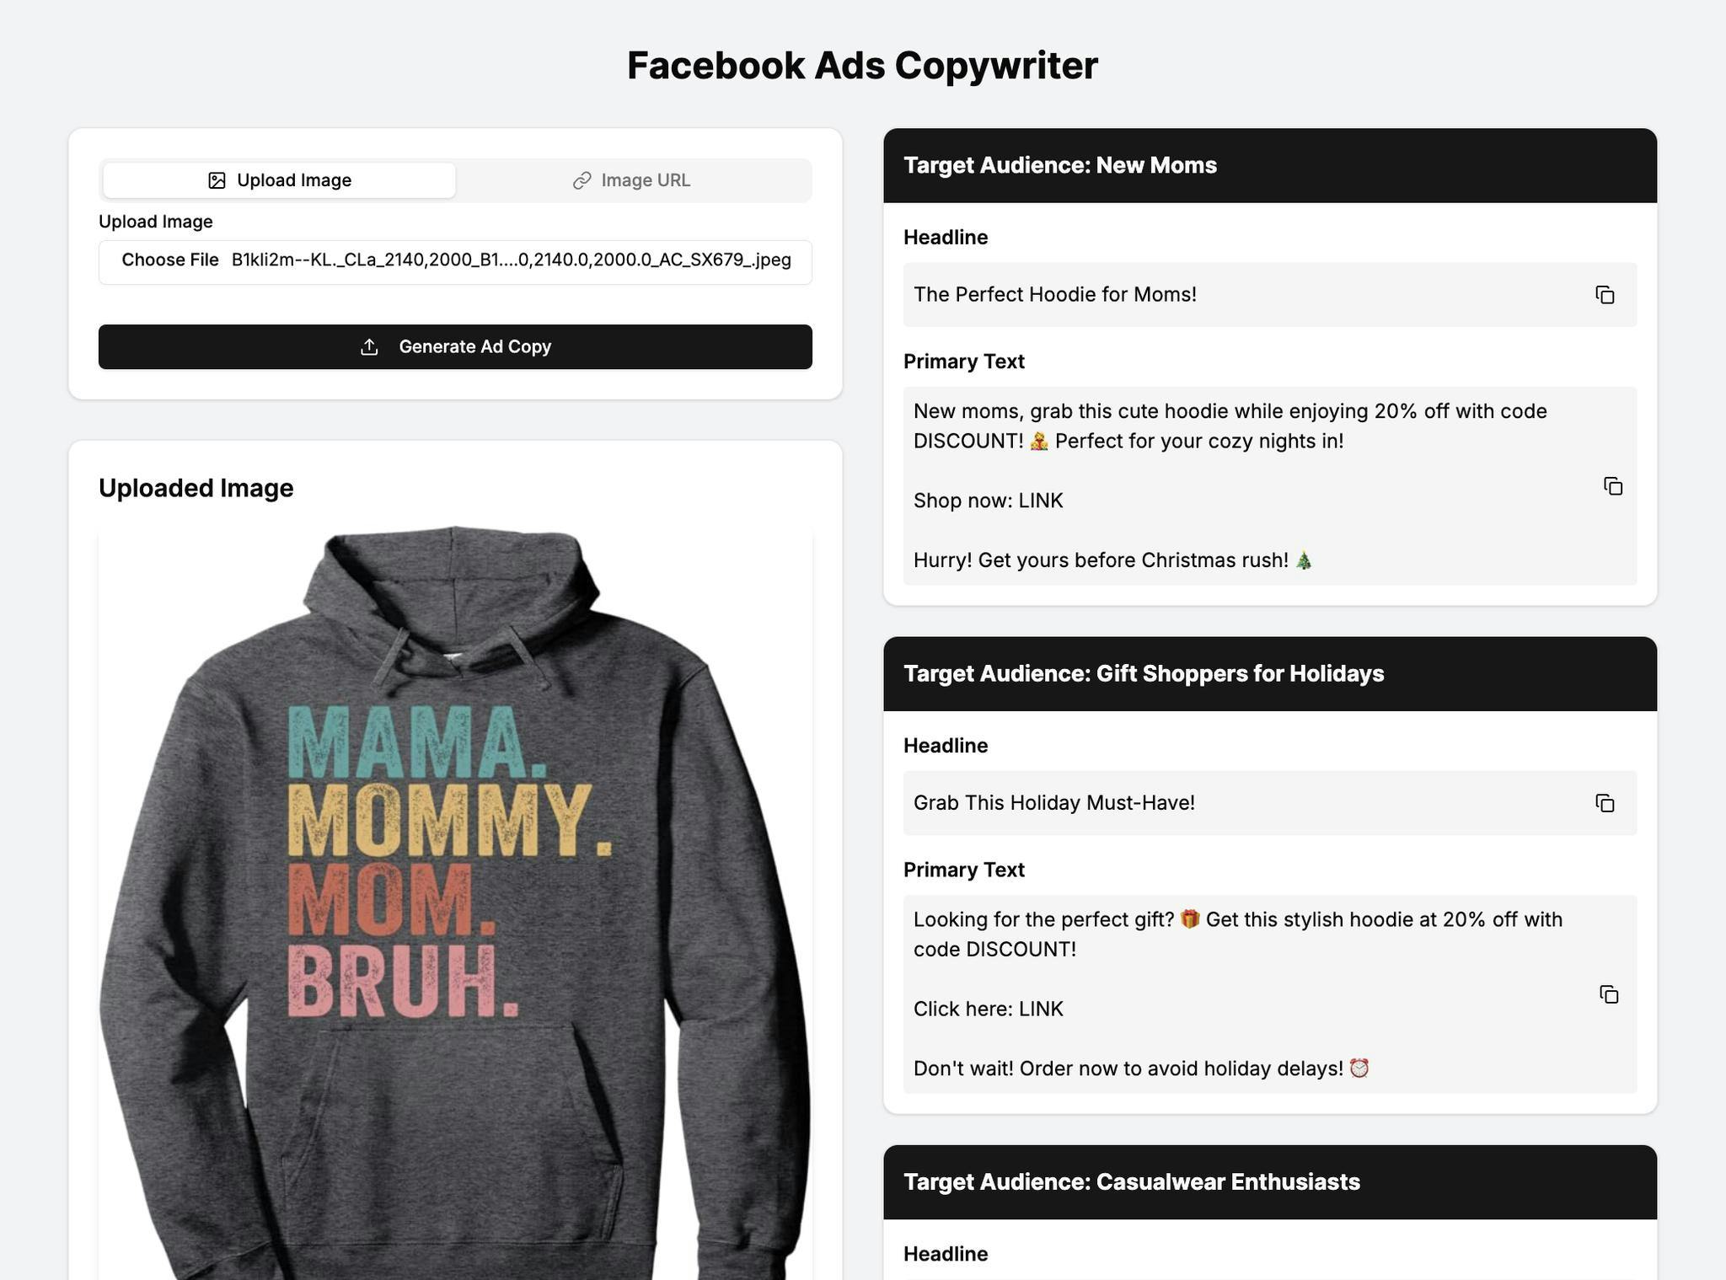The height and width of the screenshot is (1280, 1726).
Task: Click the Generate Ad Copy button
Action: [x=455, y=347]
